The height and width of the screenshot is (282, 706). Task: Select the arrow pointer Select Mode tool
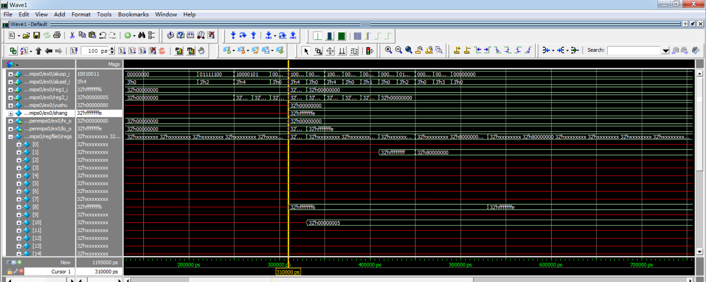pos(306,51)
